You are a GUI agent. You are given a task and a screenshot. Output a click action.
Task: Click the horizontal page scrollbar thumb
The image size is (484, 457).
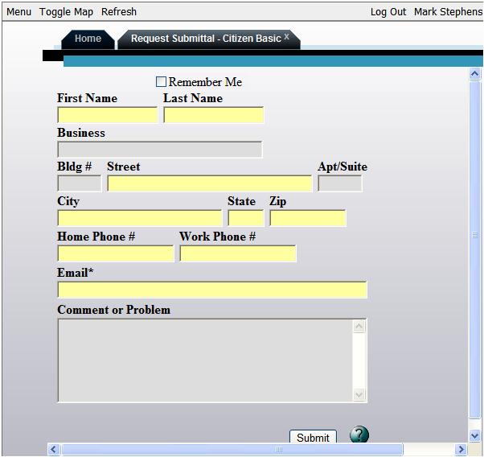232,449
